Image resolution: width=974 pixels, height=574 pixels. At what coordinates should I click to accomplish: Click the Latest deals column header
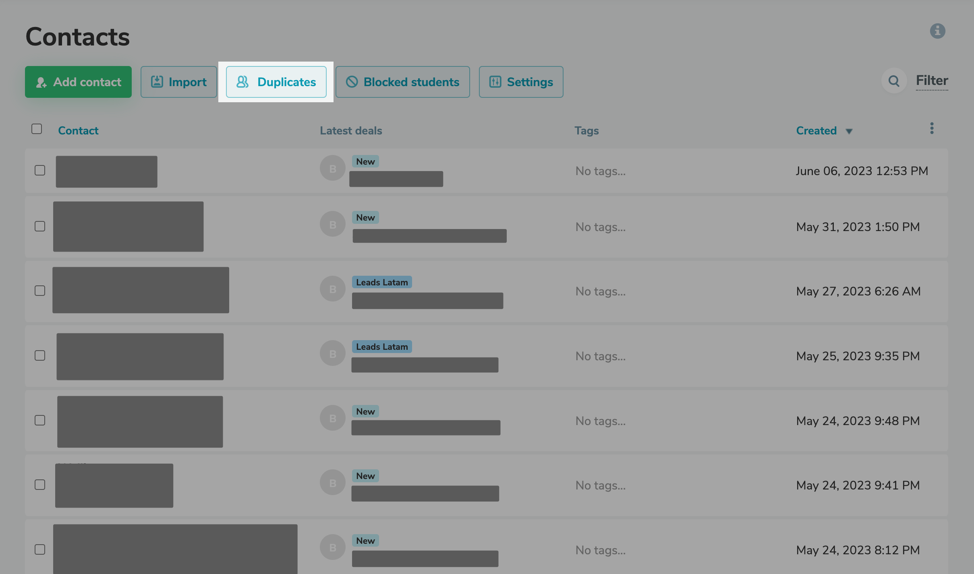coord(350,130)
